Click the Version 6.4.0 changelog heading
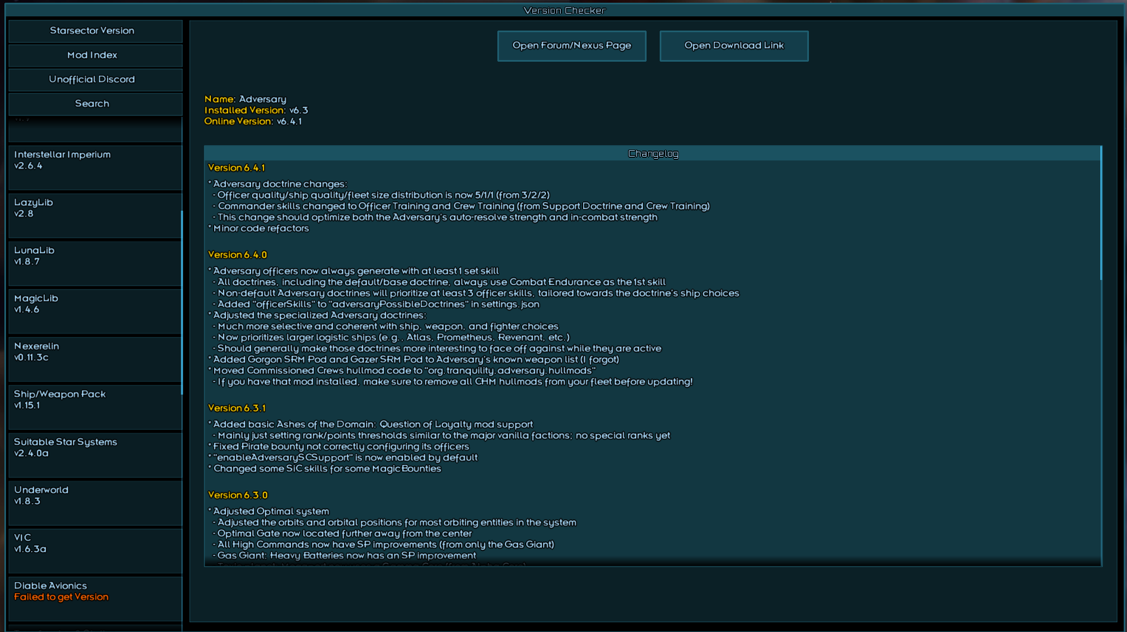Viewport: 1127px width, 632px height. (x=237, y=255)
